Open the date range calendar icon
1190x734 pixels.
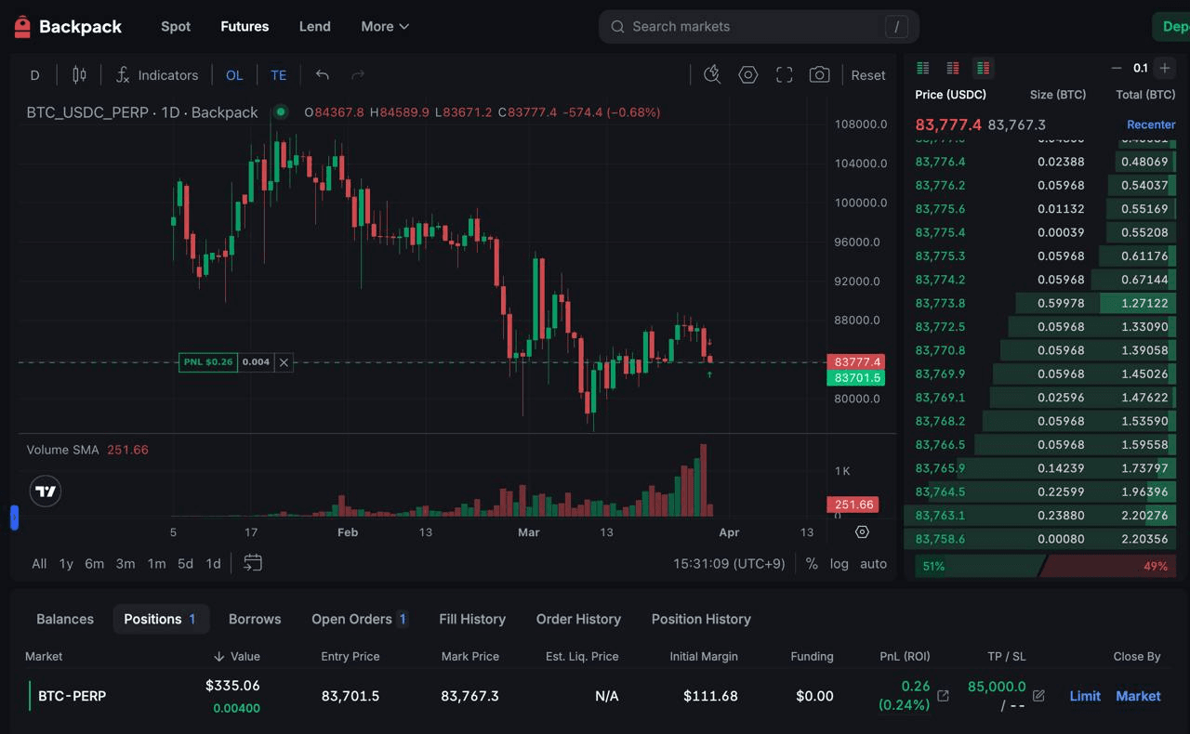coord(253,563)
